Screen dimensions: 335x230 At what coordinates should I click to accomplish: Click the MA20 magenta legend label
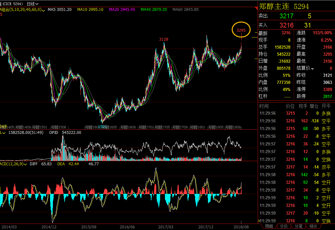click(x=122, y=10)
